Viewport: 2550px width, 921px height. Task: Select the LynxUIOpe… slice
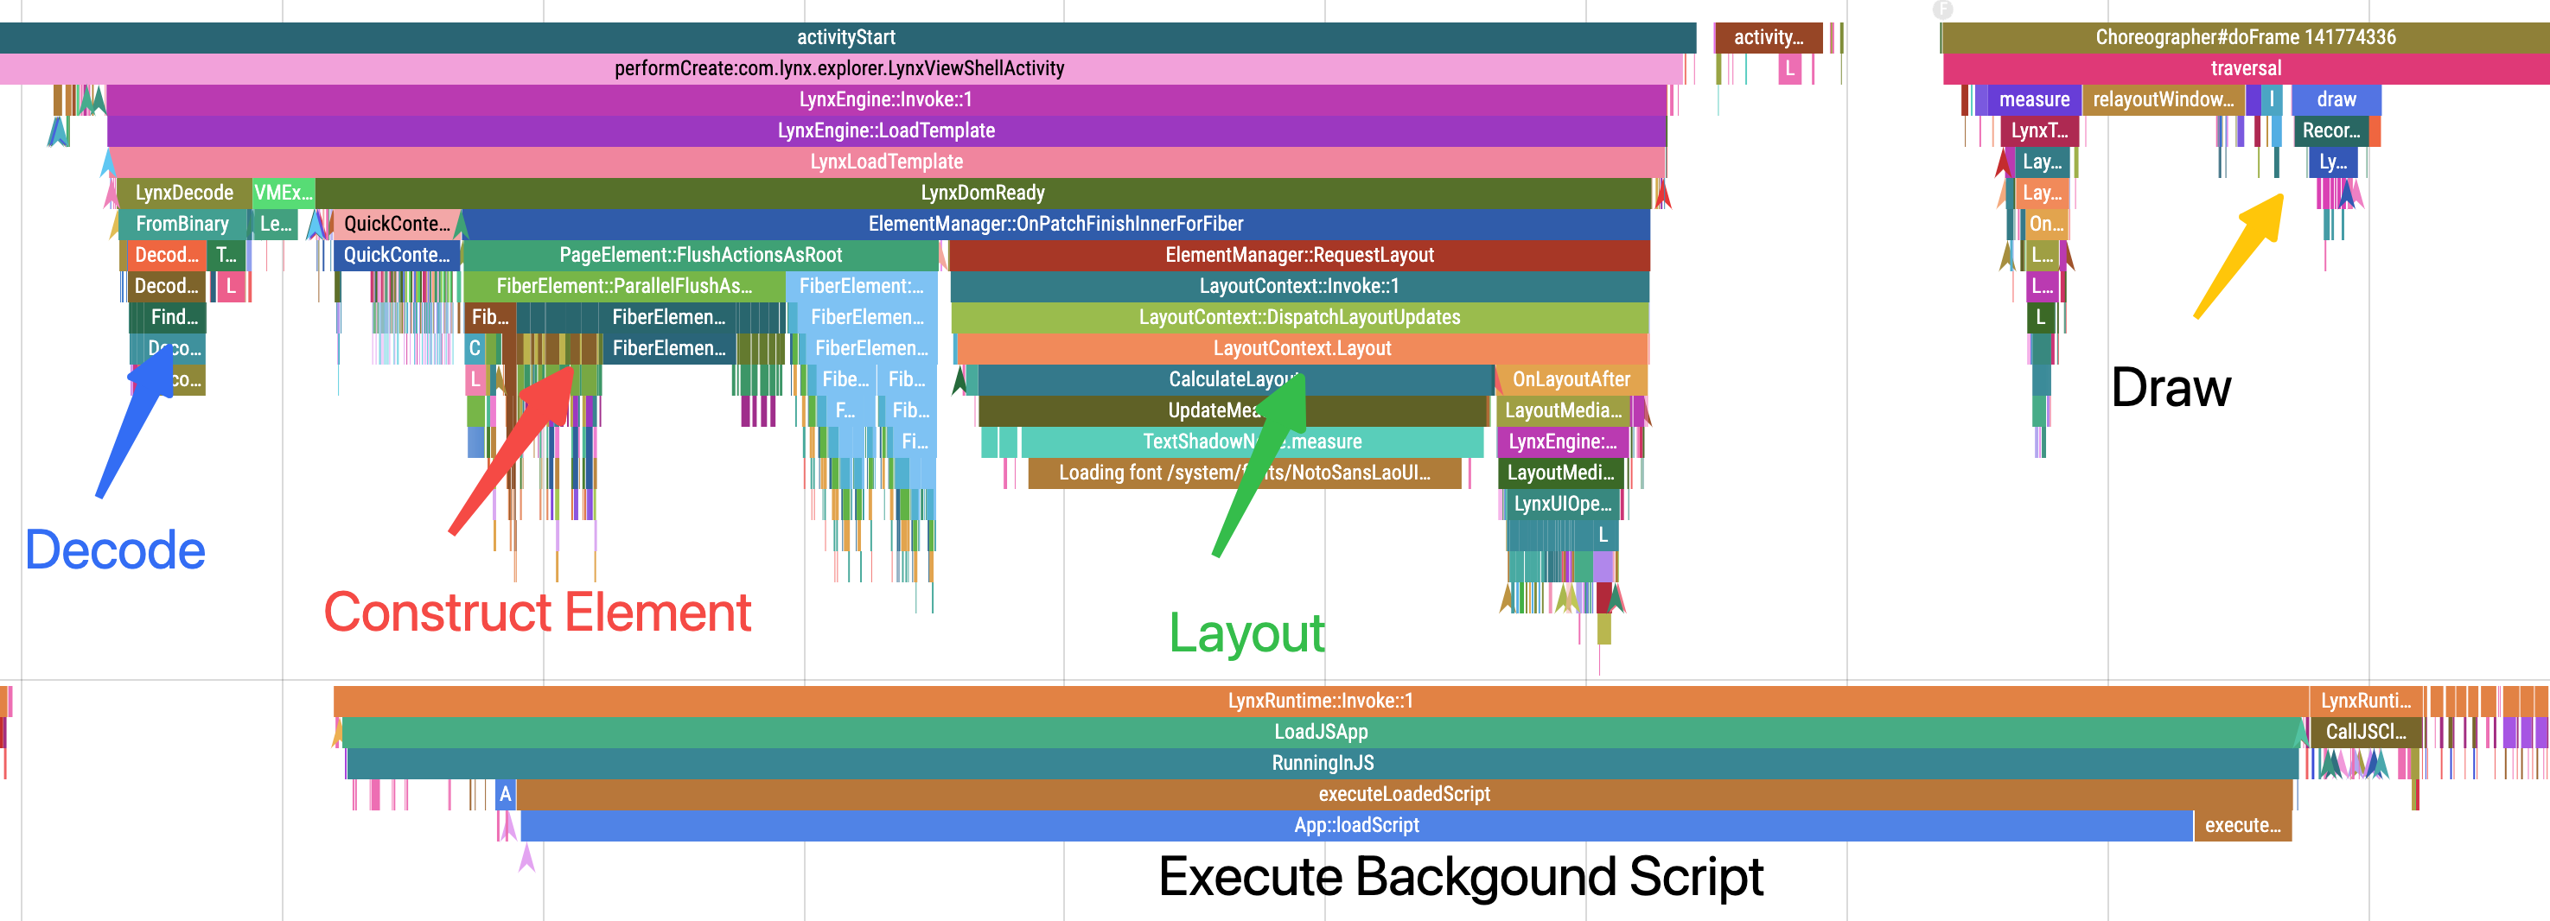pos(1562,504)
